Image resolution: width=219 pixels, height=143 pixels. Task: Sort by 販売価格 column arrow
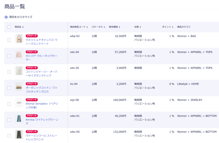[x=119, y=27]
